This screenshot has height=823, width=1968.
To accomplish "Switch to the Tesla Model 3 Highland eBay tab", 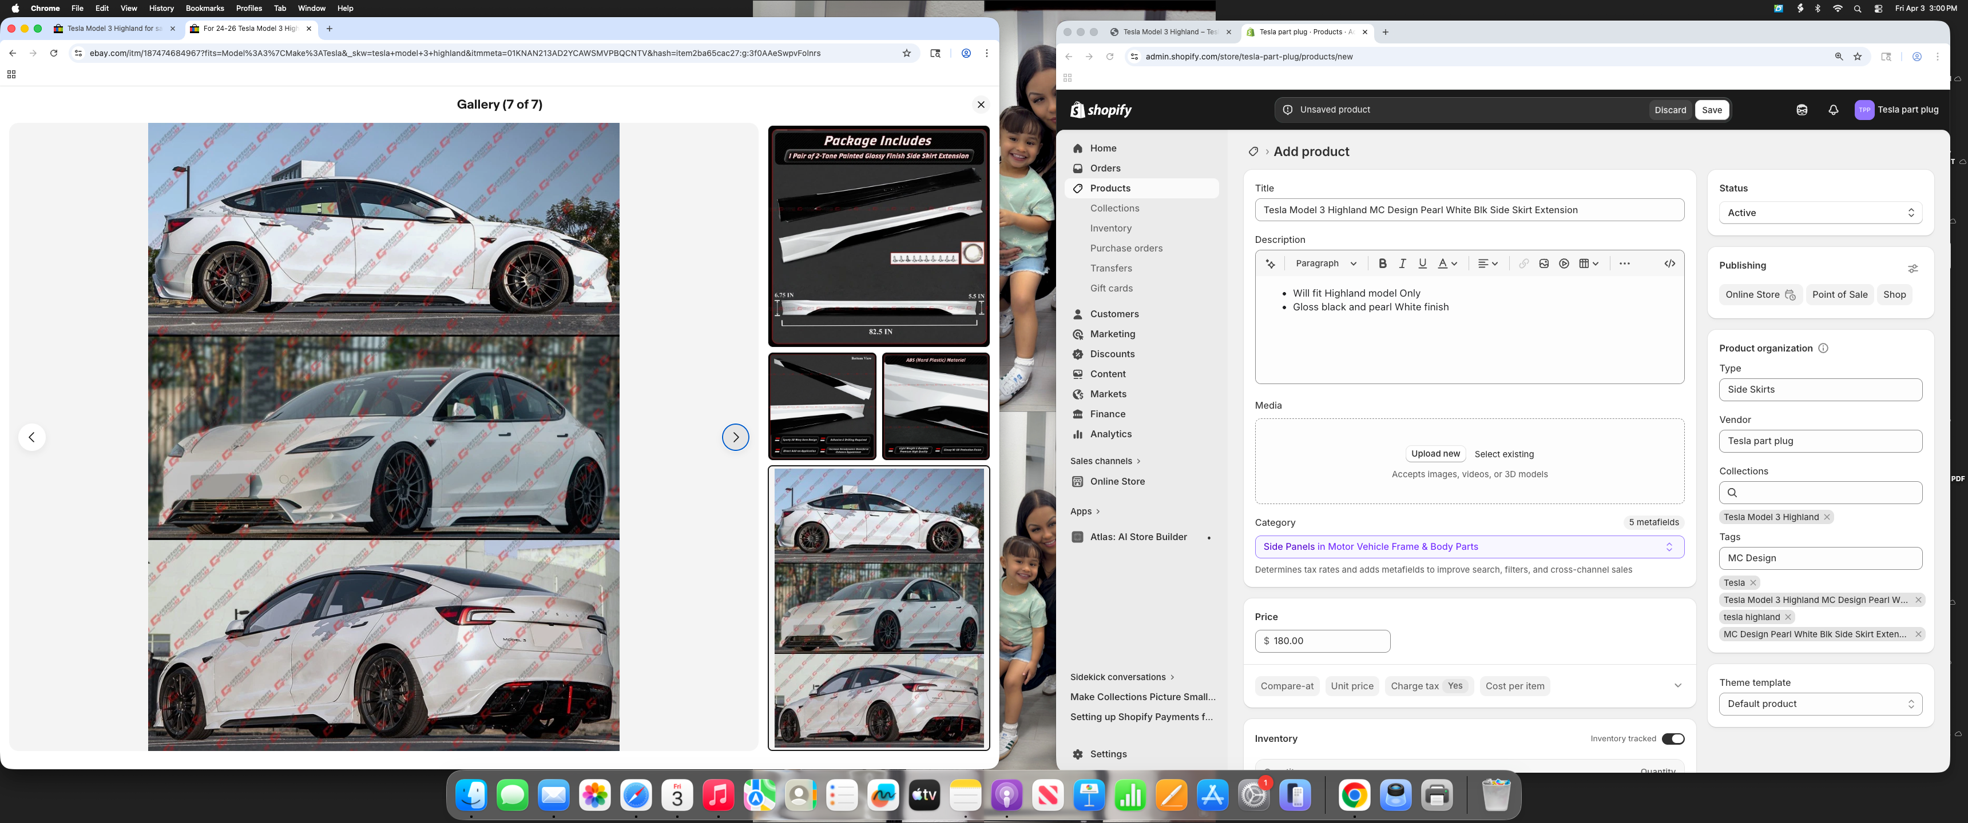I will pos(114,29).
